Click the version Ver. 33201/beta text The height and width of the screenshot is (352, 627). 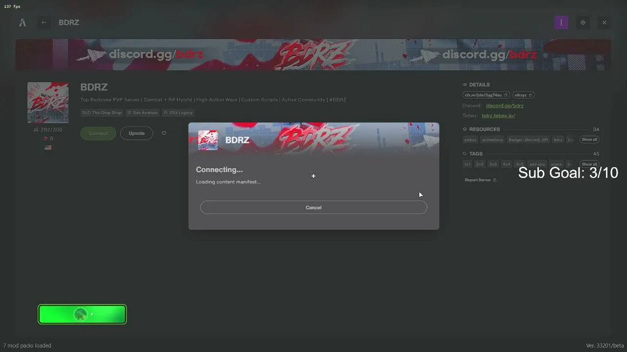605,346
